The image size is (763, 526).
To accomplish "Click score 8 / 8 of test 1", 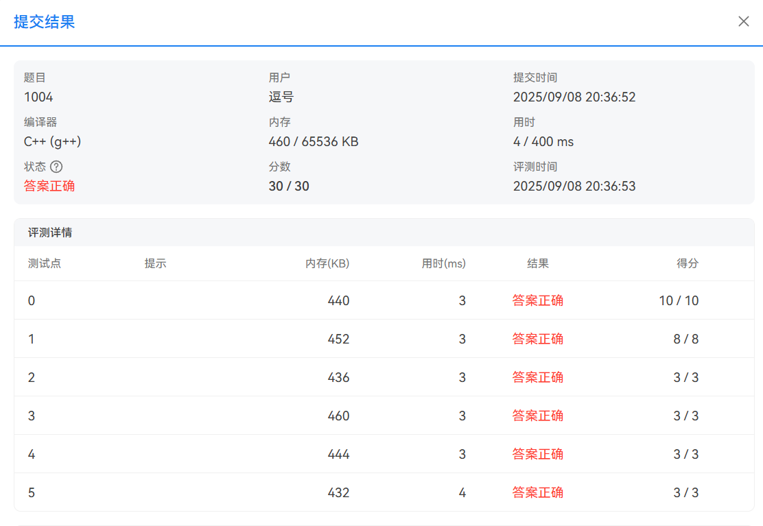I will [686, 339].
